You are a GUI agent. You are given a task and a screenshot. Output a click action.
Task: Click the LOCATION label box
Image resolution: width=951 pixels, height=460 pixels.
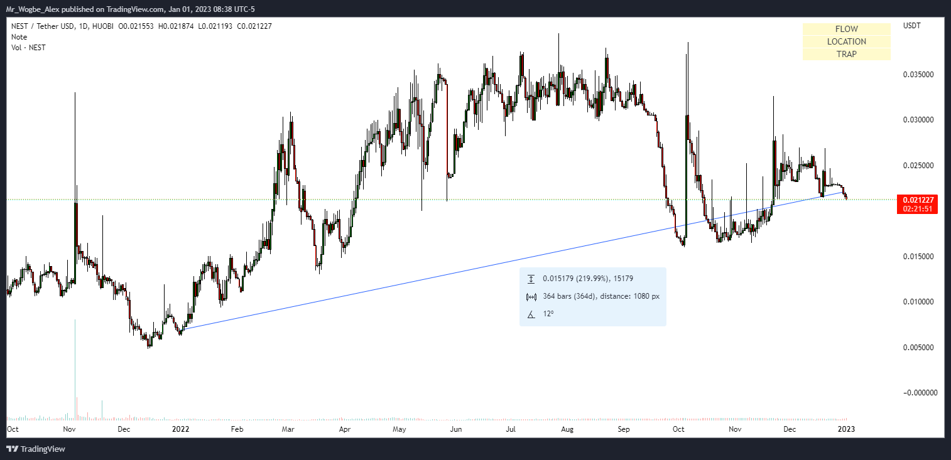pyautogui.click(x=846, y=41)
